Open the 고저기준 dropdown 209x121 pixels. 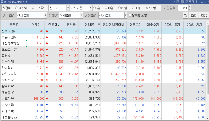(x=91, y=8)
